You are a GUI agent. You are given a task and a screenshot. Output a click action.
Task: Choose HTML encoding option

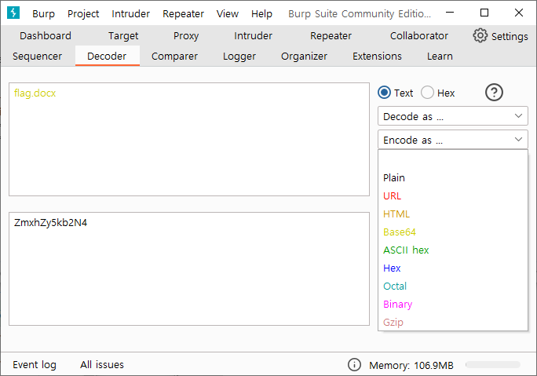click(453, 214)
